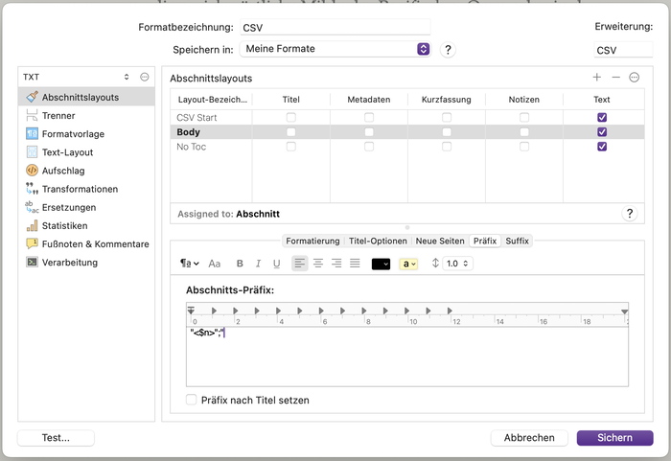Image resolution: width=671 pixels, height=461 pixels.
Task: Switch to the Suffix tab
Action: (517, 241)
